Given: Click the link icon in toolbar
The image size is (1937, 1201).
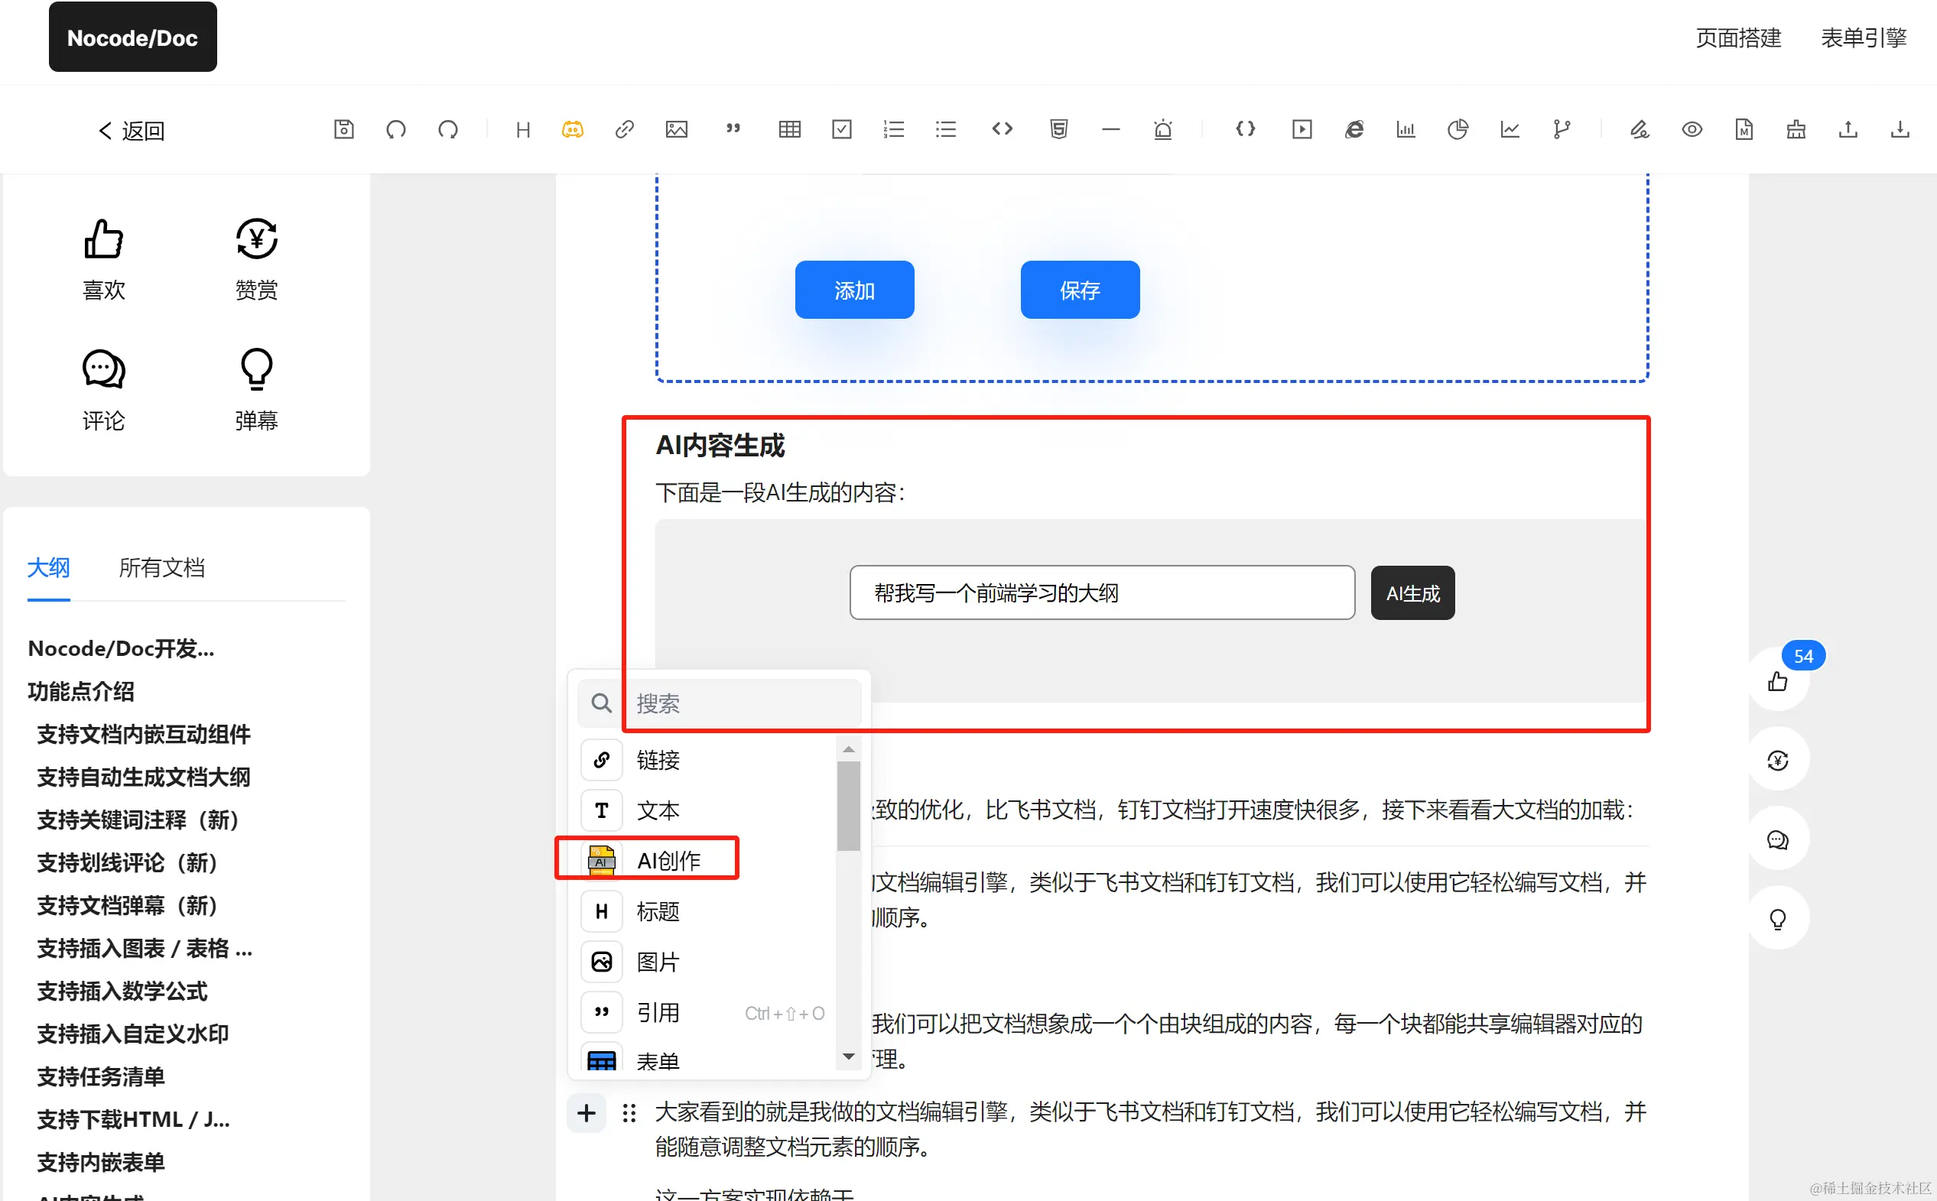Looking at the screenshot, I should click(x=625, y=129).
